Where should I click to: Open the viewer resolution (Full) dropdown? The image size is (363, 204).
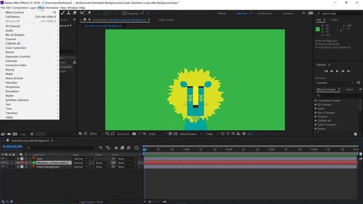click(x=158, y=134)
